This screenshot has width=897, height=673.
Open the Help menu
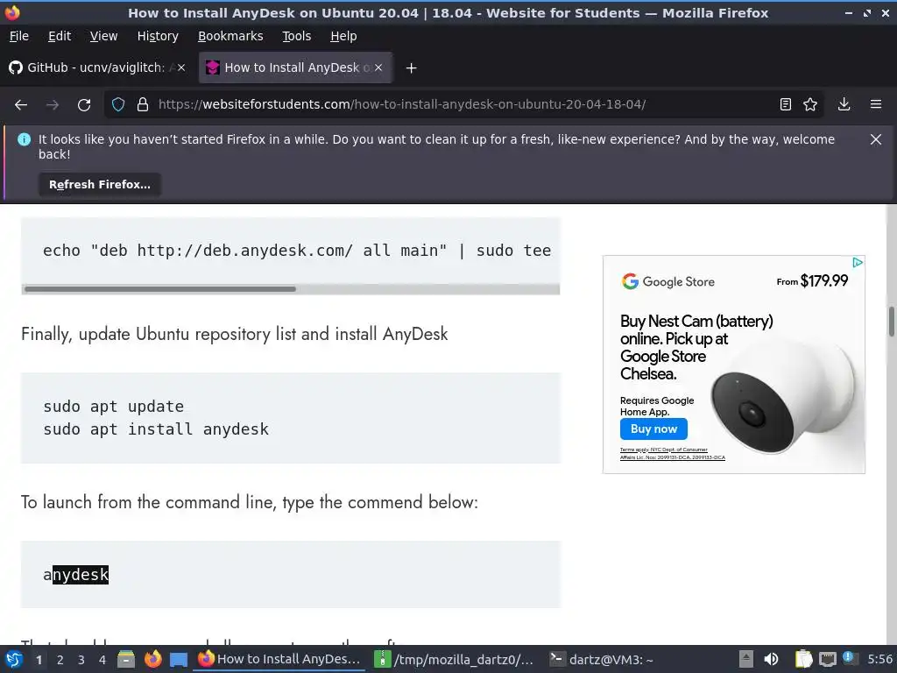tap(343, 36)
